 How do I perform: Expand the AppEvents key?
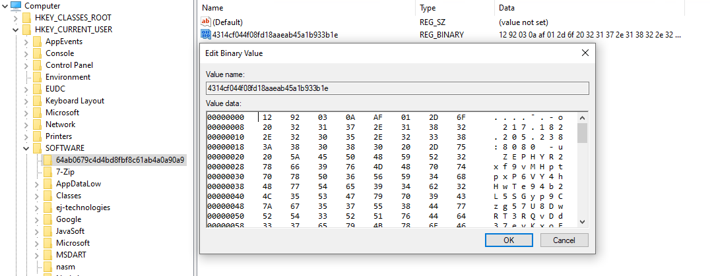click(26, 41)
